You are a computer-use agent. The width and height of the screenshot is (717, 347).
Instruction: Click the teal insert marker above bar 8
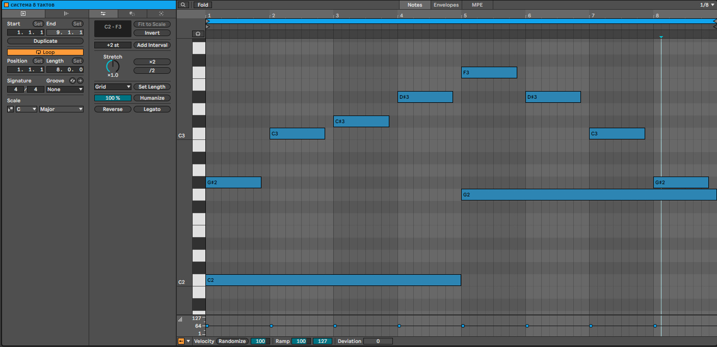(661, 37)
